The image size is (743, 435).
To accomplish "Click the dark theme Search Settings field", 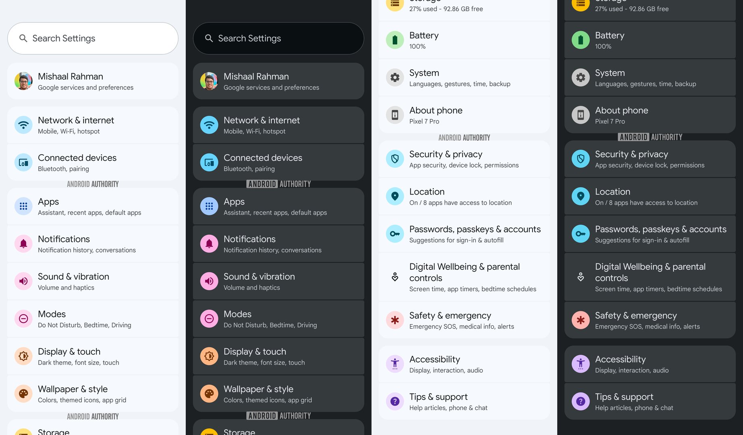I will 279,38.
